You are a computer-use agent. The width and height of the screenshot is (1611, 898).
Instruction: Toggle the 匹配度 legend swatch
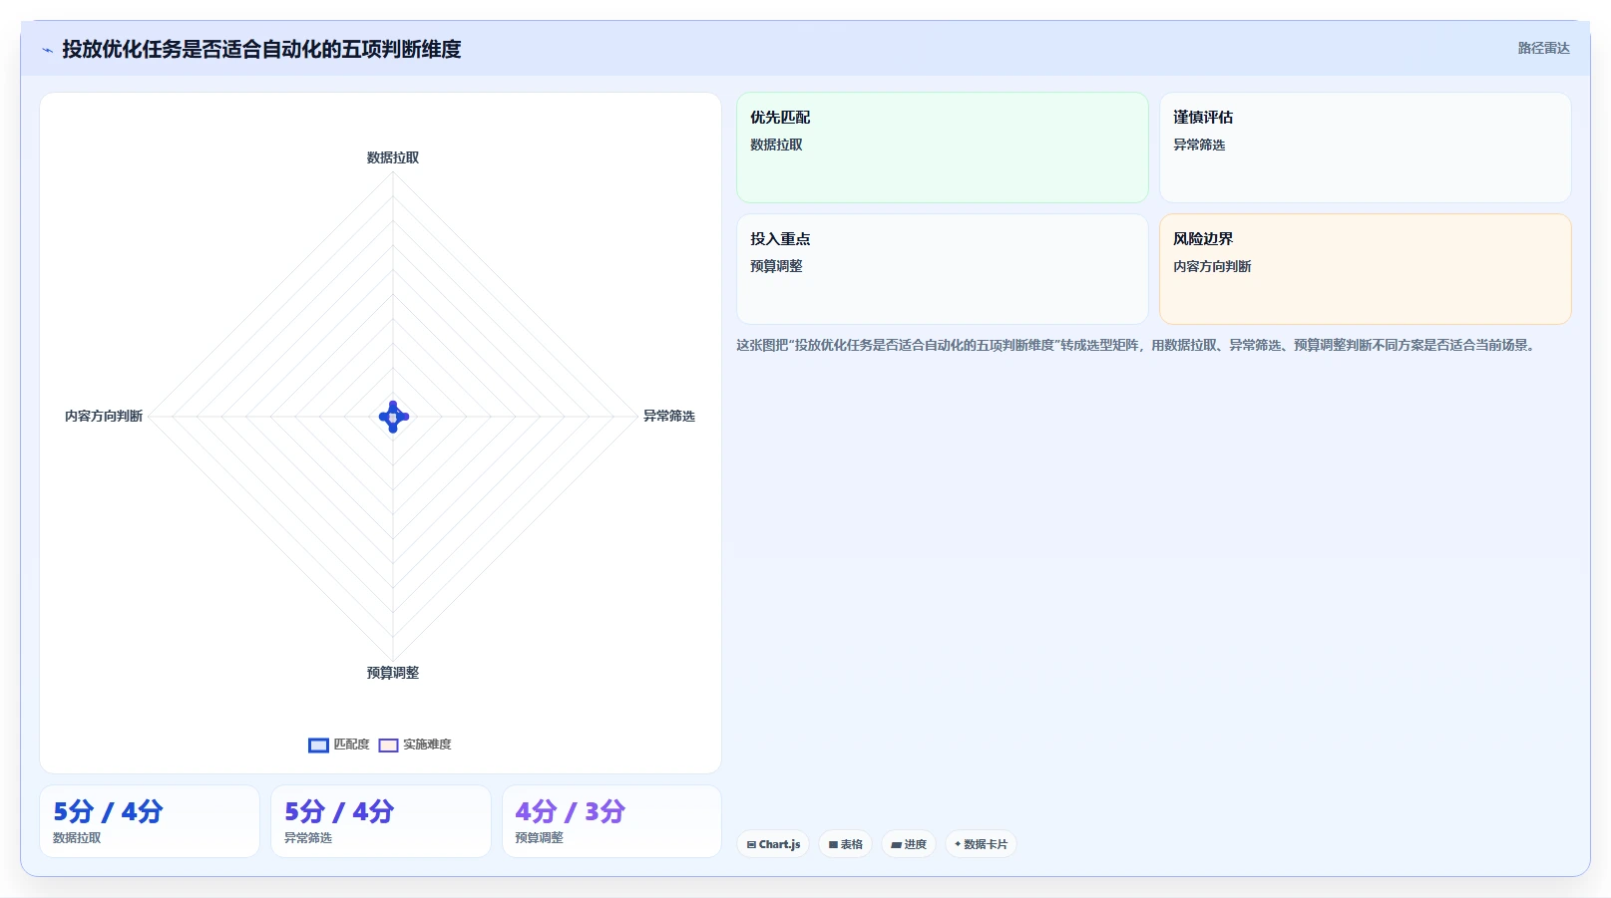(x=318, y=745)
